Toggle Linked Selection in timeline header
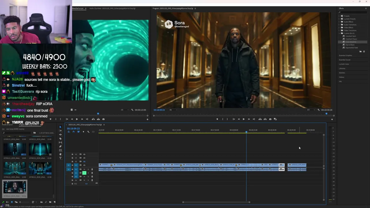Viewport: 370px width, 208px height. pos(78,132)
